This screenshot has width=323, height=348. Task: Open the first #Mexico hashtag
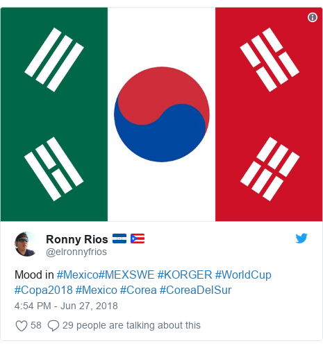(78, 275)
